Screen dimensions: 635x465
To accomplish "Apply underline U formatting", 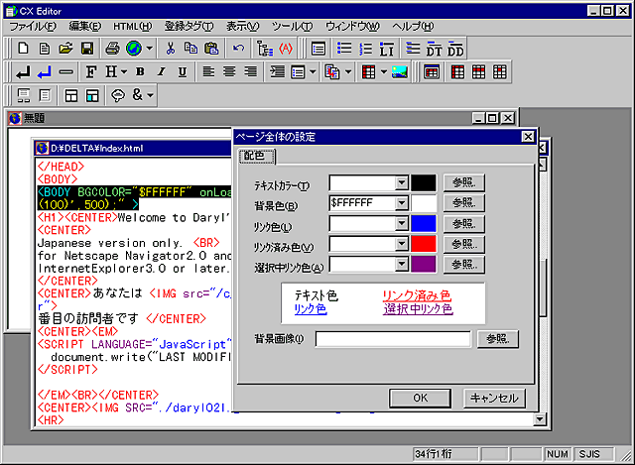I will coord(183,72).
